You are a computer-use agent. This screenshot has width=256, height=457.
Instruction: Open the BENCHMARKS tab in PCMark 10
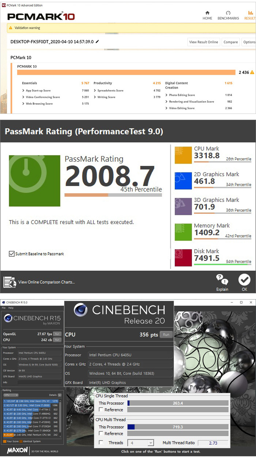coord(228,15)
